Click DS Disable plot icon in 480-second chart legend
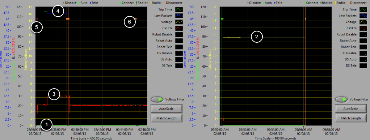 pos(363,53)
